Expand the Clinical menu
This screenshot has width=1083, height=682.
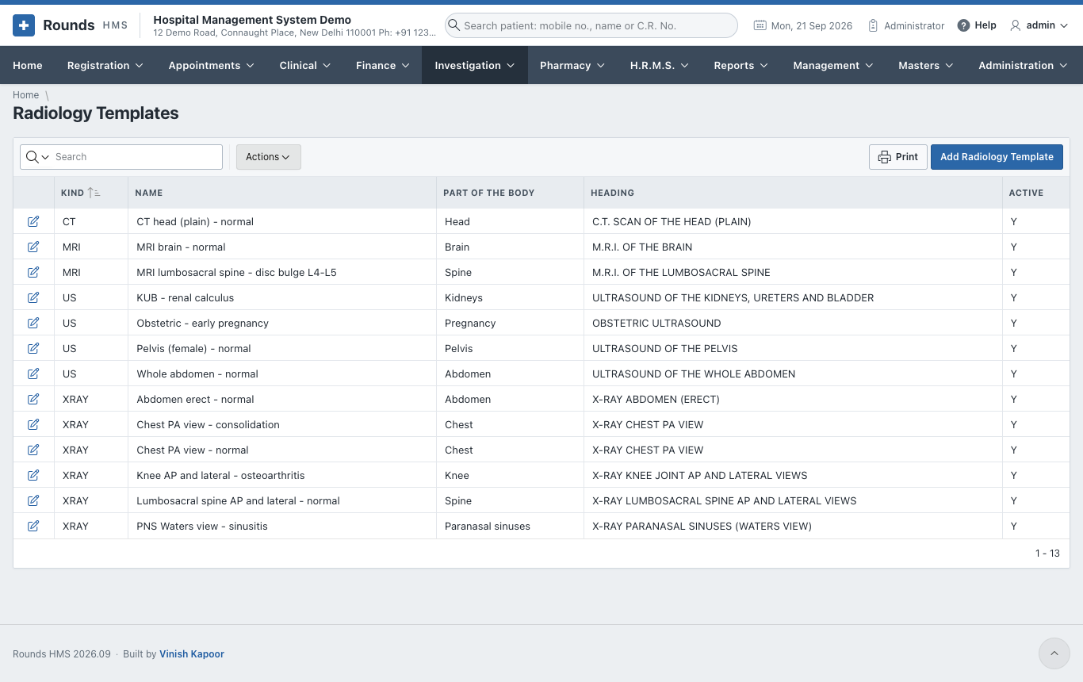click(x=305, y=65)
